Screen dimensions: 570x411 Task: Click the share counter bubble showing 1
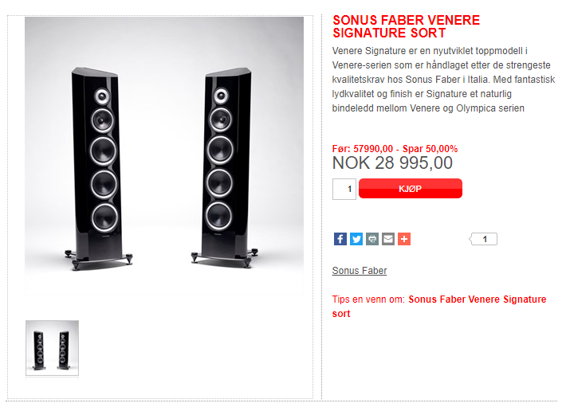pos(483,239)
